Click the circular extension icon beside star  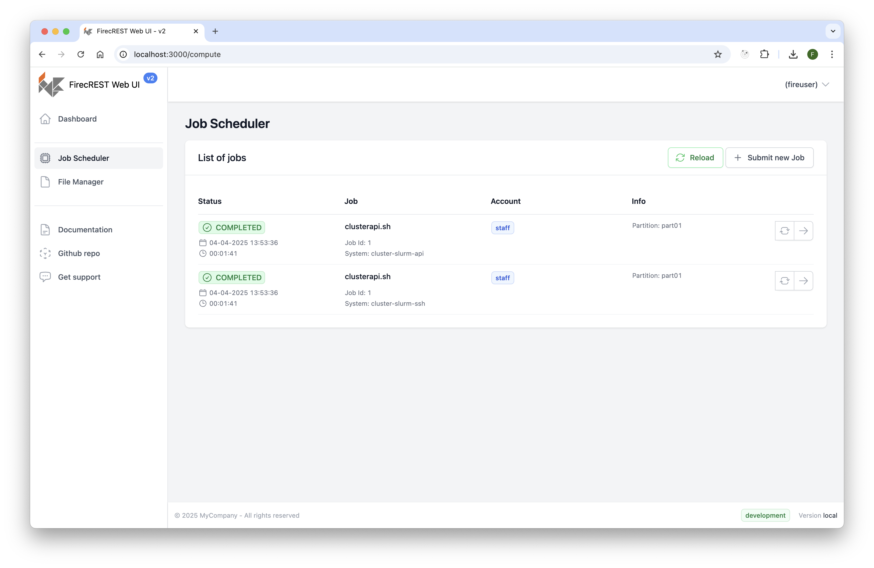click(x=745, y=54)
